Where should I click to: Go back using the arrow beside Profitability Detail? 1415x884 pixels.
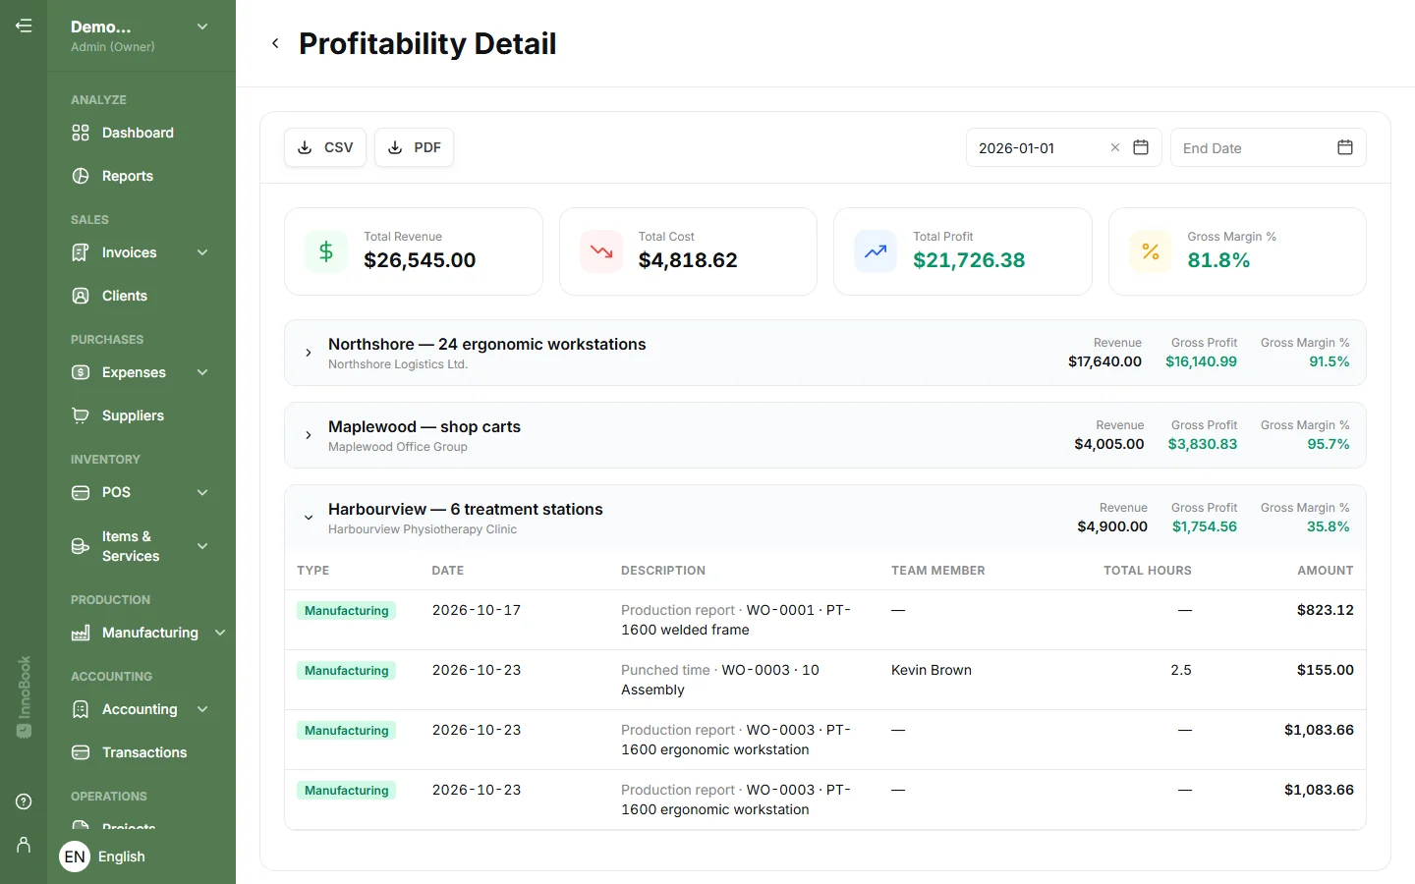[275, 43]
